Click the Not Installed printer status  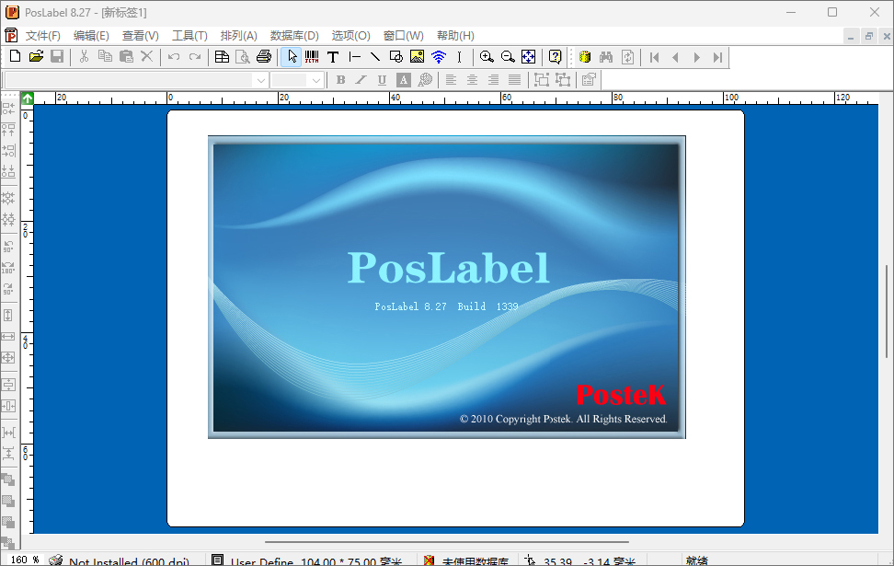click(129, 560)
